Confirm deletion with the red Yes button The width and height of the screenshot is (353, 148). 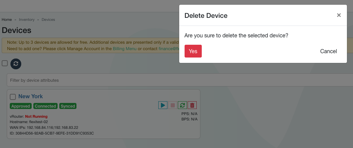pyautogui.click(x=193, y=51)
